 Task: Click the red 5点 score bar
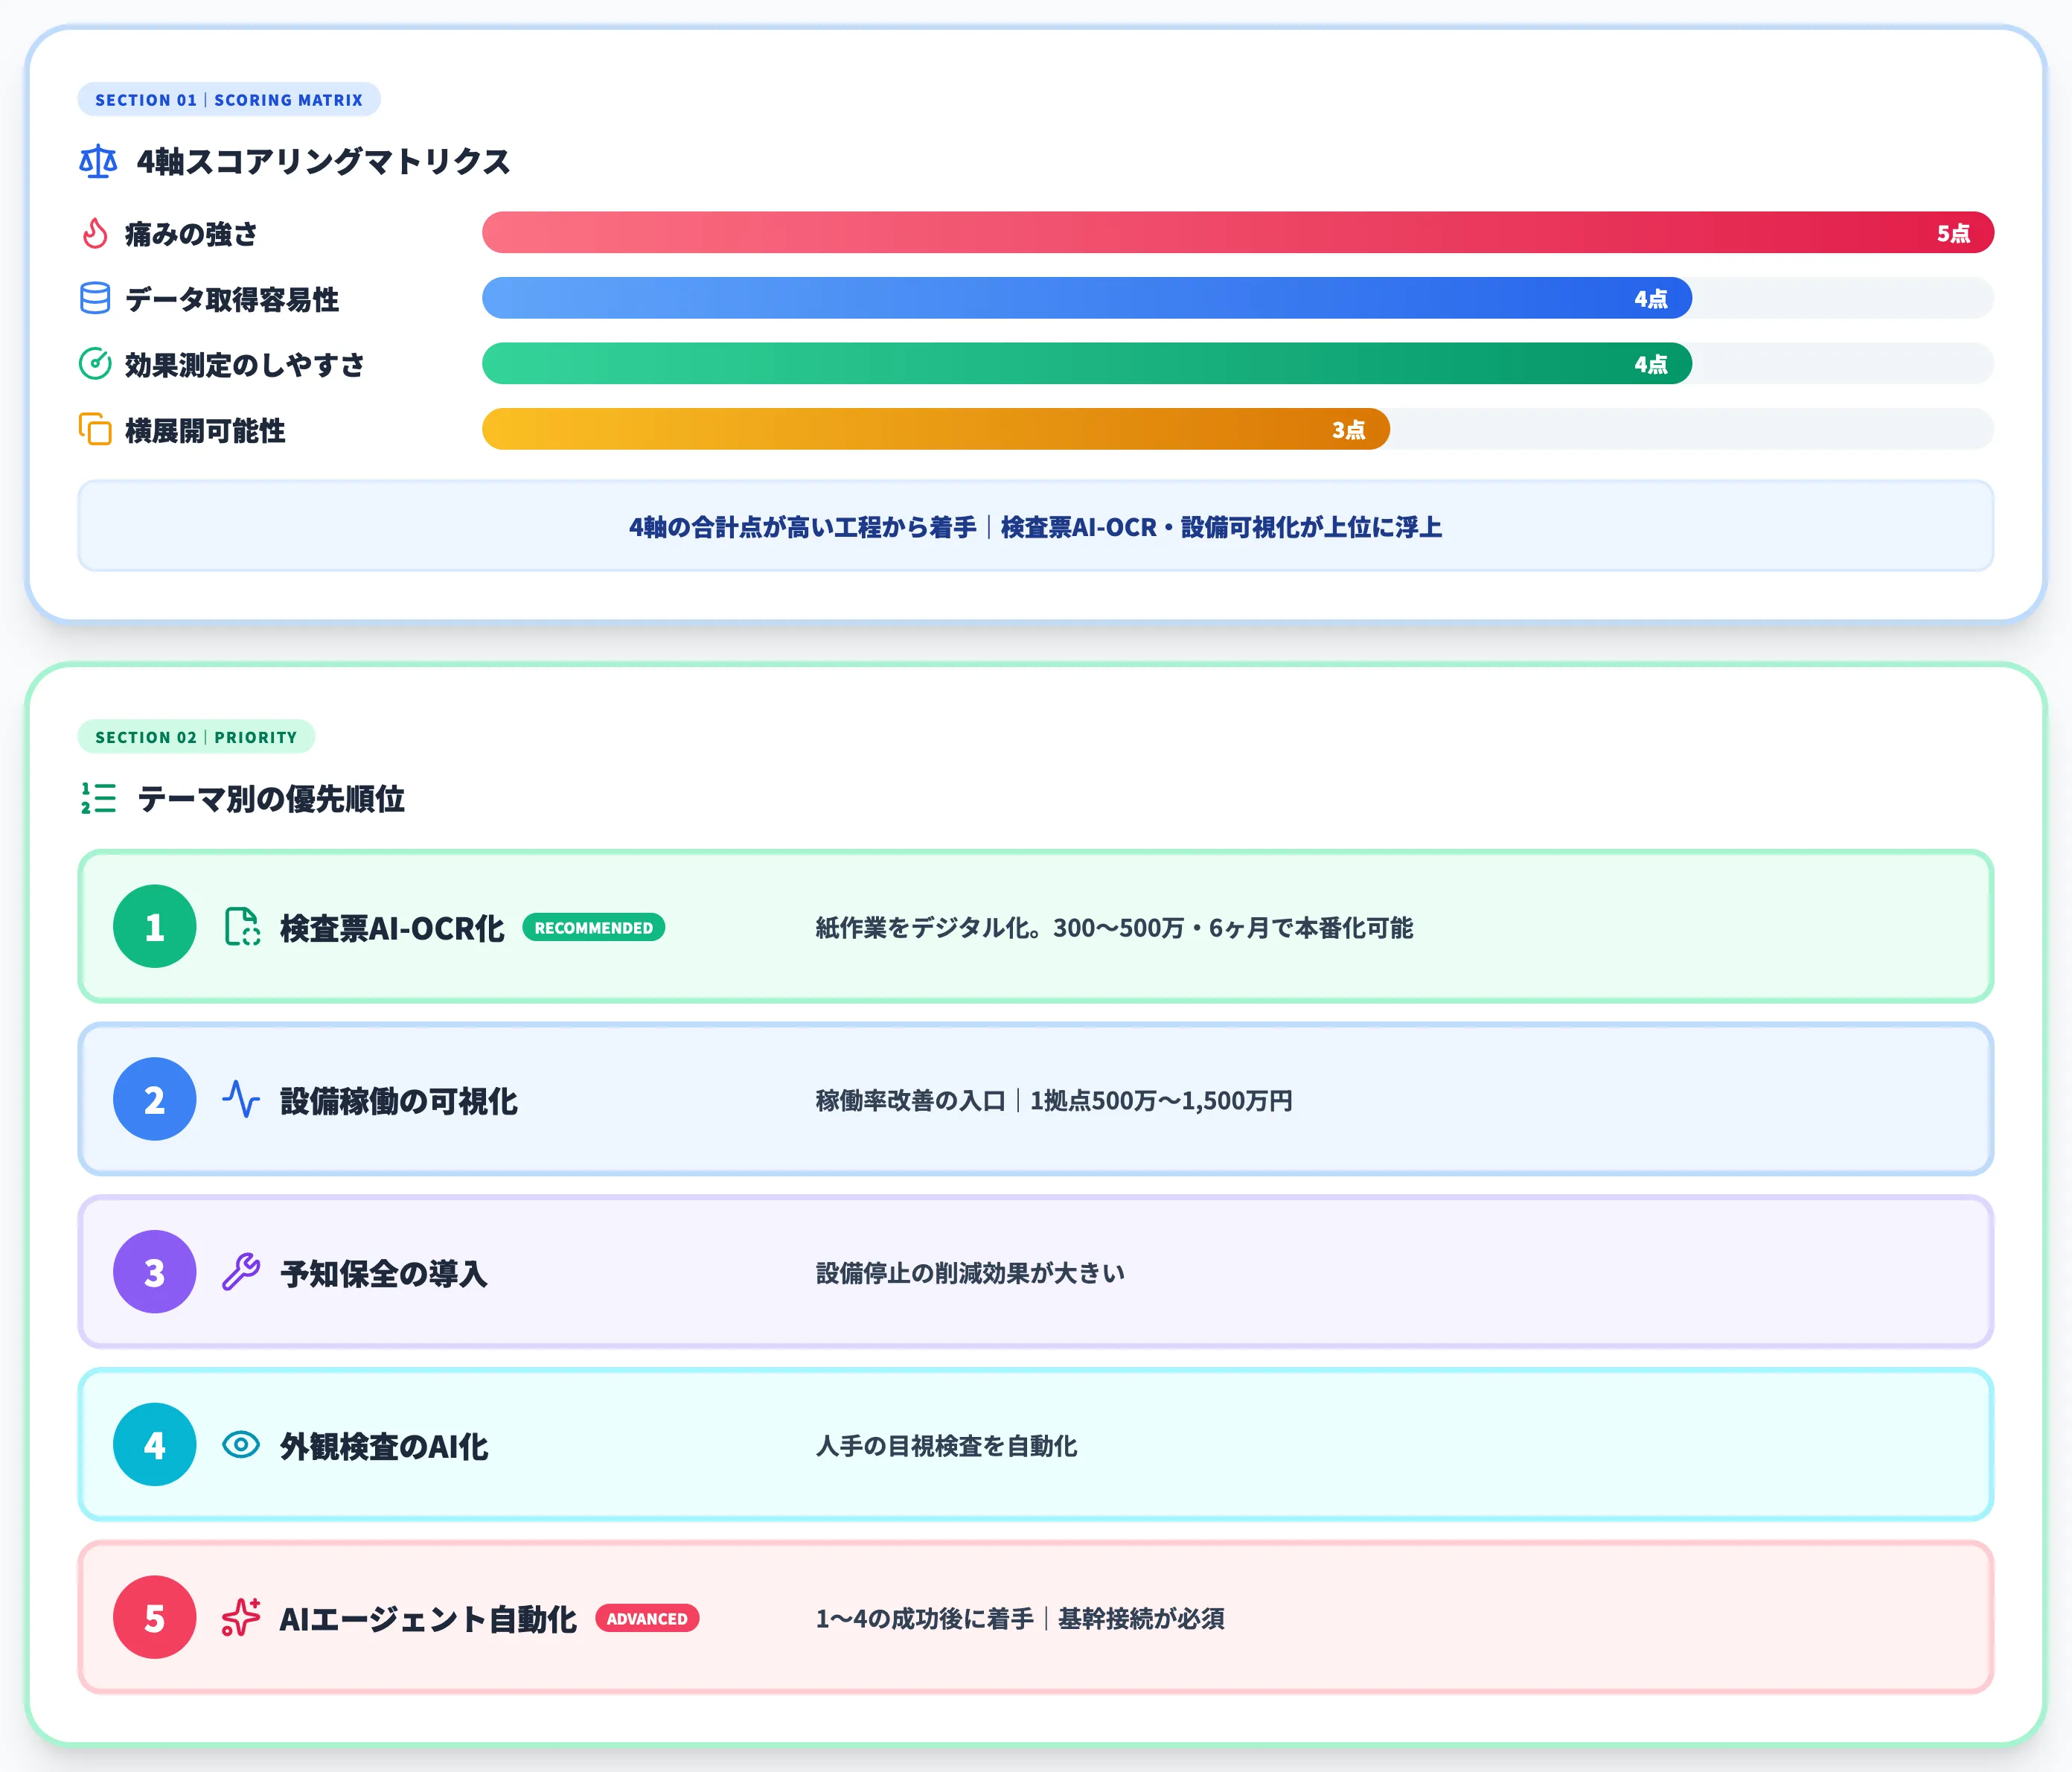pyautogui.click(x=1237, y=233)
